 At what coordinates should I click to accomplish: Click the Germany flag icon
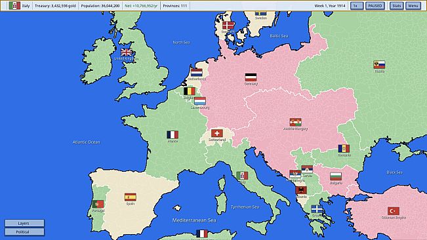tap(251, 77)
